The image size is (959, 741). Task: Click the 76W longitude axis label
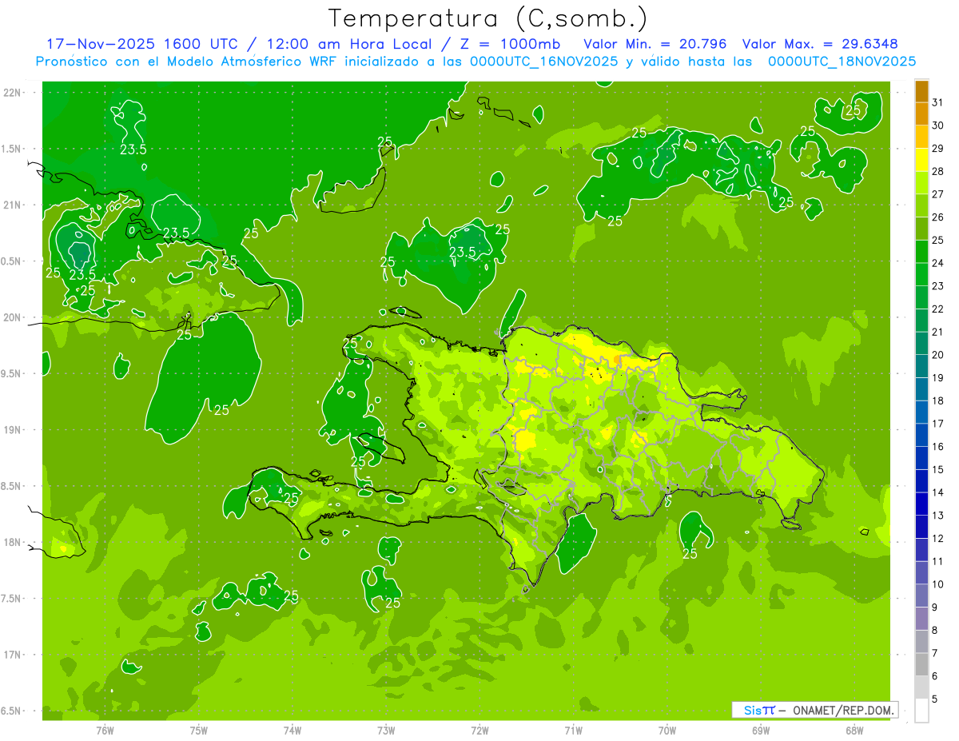click(105, 730)
